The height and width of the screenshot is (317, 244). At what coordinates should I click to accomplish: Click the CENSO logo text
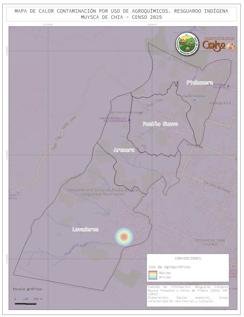pyautogui.click(x=214, y=45)
